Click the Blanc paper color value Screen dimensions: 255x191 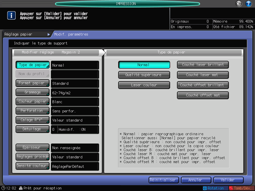pyautogui.click(x=75, y=102)
